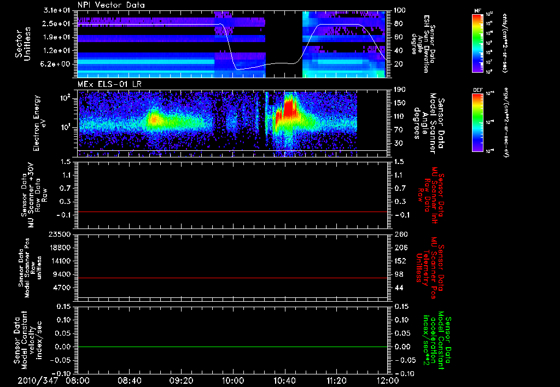Click the Sector Unitless axis label
The height and width of the screenshot is (387, 560).
tap(22, 44)
